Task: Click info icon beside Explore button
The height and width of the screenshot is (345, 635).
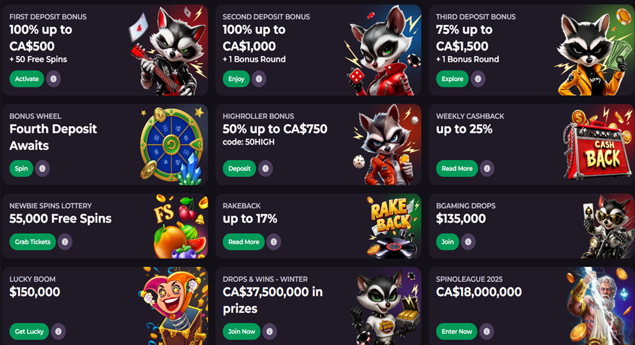Action: (478, 79)
